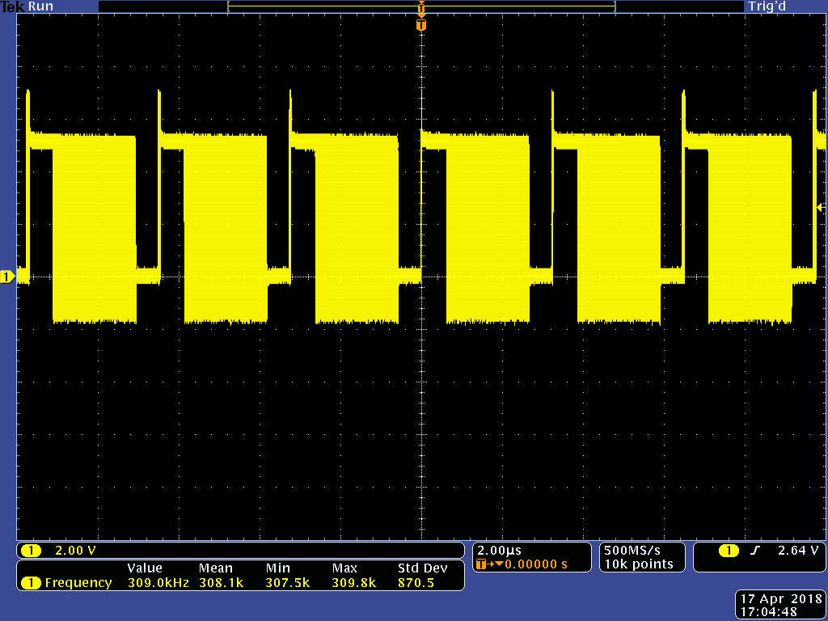The width and height of the screenshot is (828, 621).
Task: Click the Tek logo
Action: (x=13, y=6)
